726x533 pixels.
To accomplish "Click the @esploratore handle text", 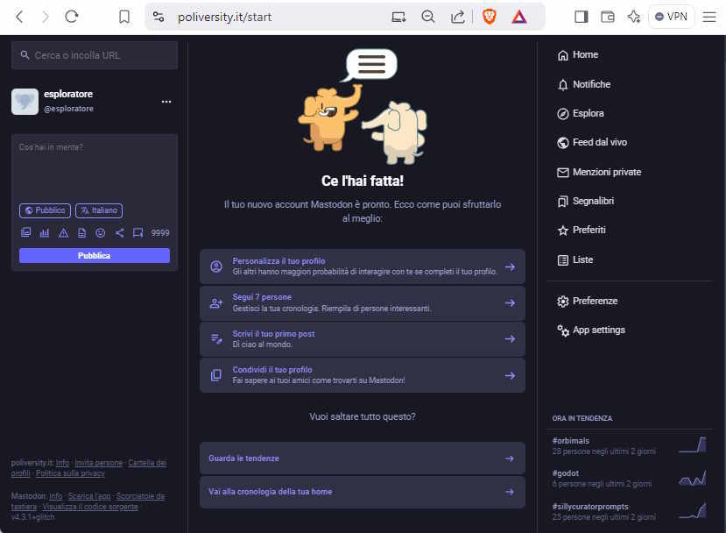I will coord(68,109).
